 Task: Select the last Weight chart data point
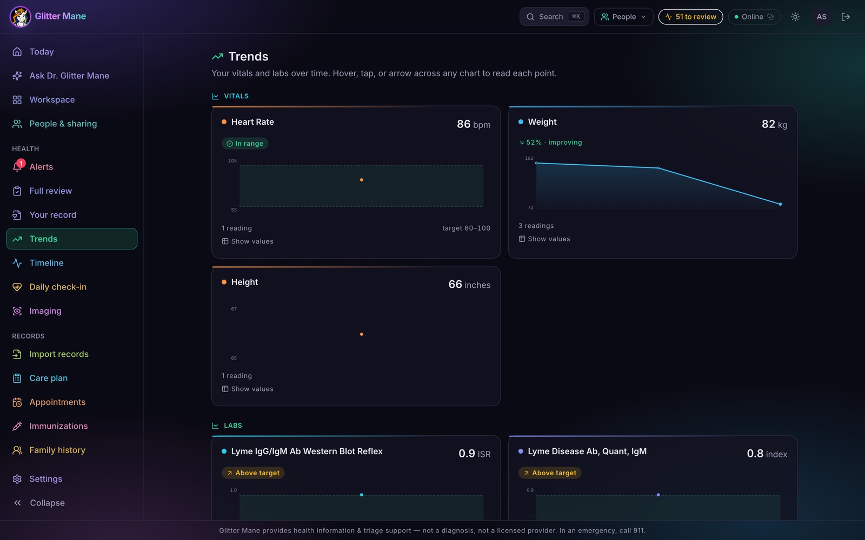[x=780, y=204]
